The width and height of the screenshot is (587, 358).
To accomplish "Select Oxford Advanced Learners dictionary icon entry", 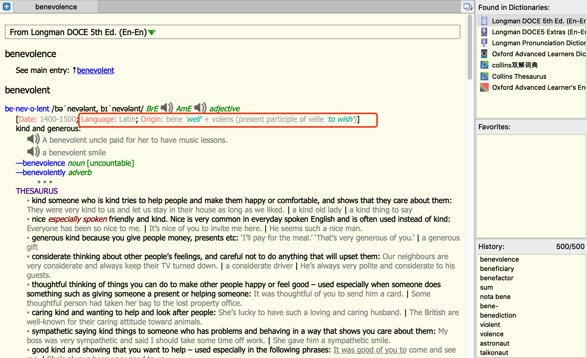I will click(x=484, y=54).
